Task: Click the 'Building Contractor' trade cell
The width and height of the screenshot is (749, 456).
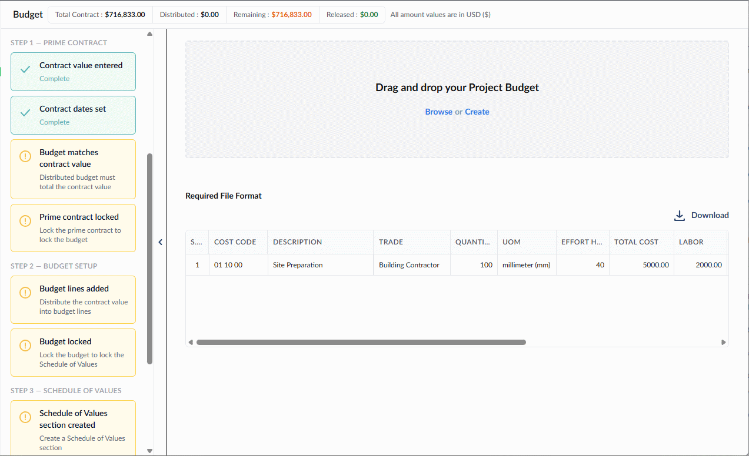Action: [x=412, y=265]
